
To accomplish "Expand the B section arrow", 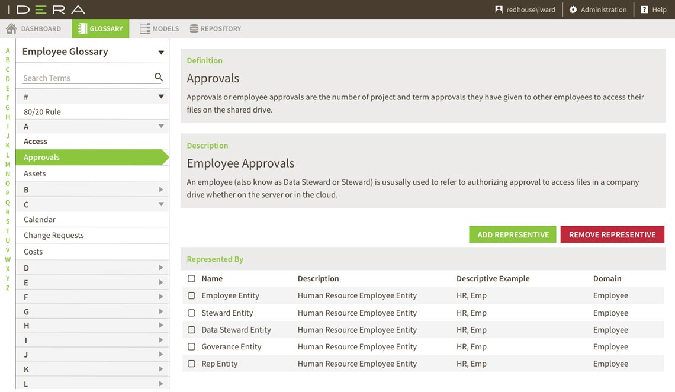I will (x=161, y=189).
